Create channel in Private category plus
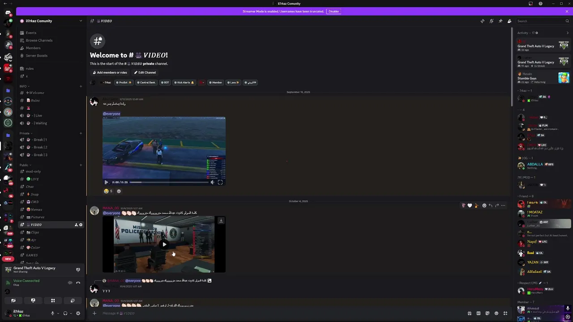The width and height of the screenshot is (573, 322). click(x=81, y=133)
